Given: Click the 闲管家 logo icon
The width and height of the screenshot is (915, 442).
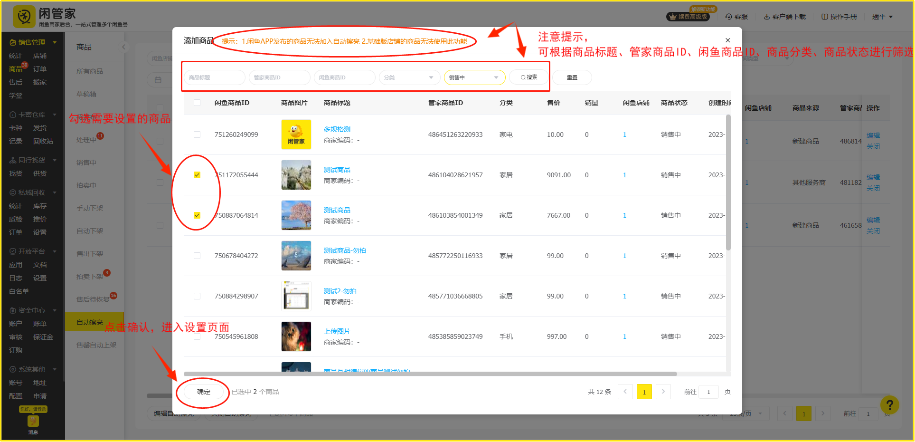Looking at the screenshot, I should pyautogui.click(x=24, y=17).
